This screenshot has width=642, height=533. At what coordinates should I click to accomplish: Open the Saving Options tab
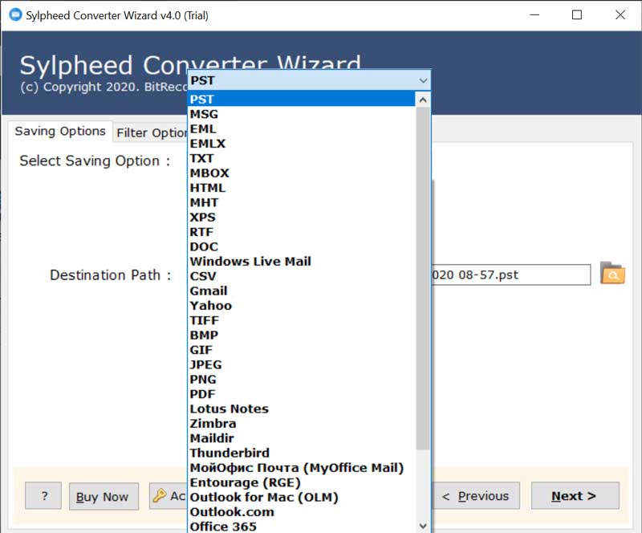click(60, 131)
